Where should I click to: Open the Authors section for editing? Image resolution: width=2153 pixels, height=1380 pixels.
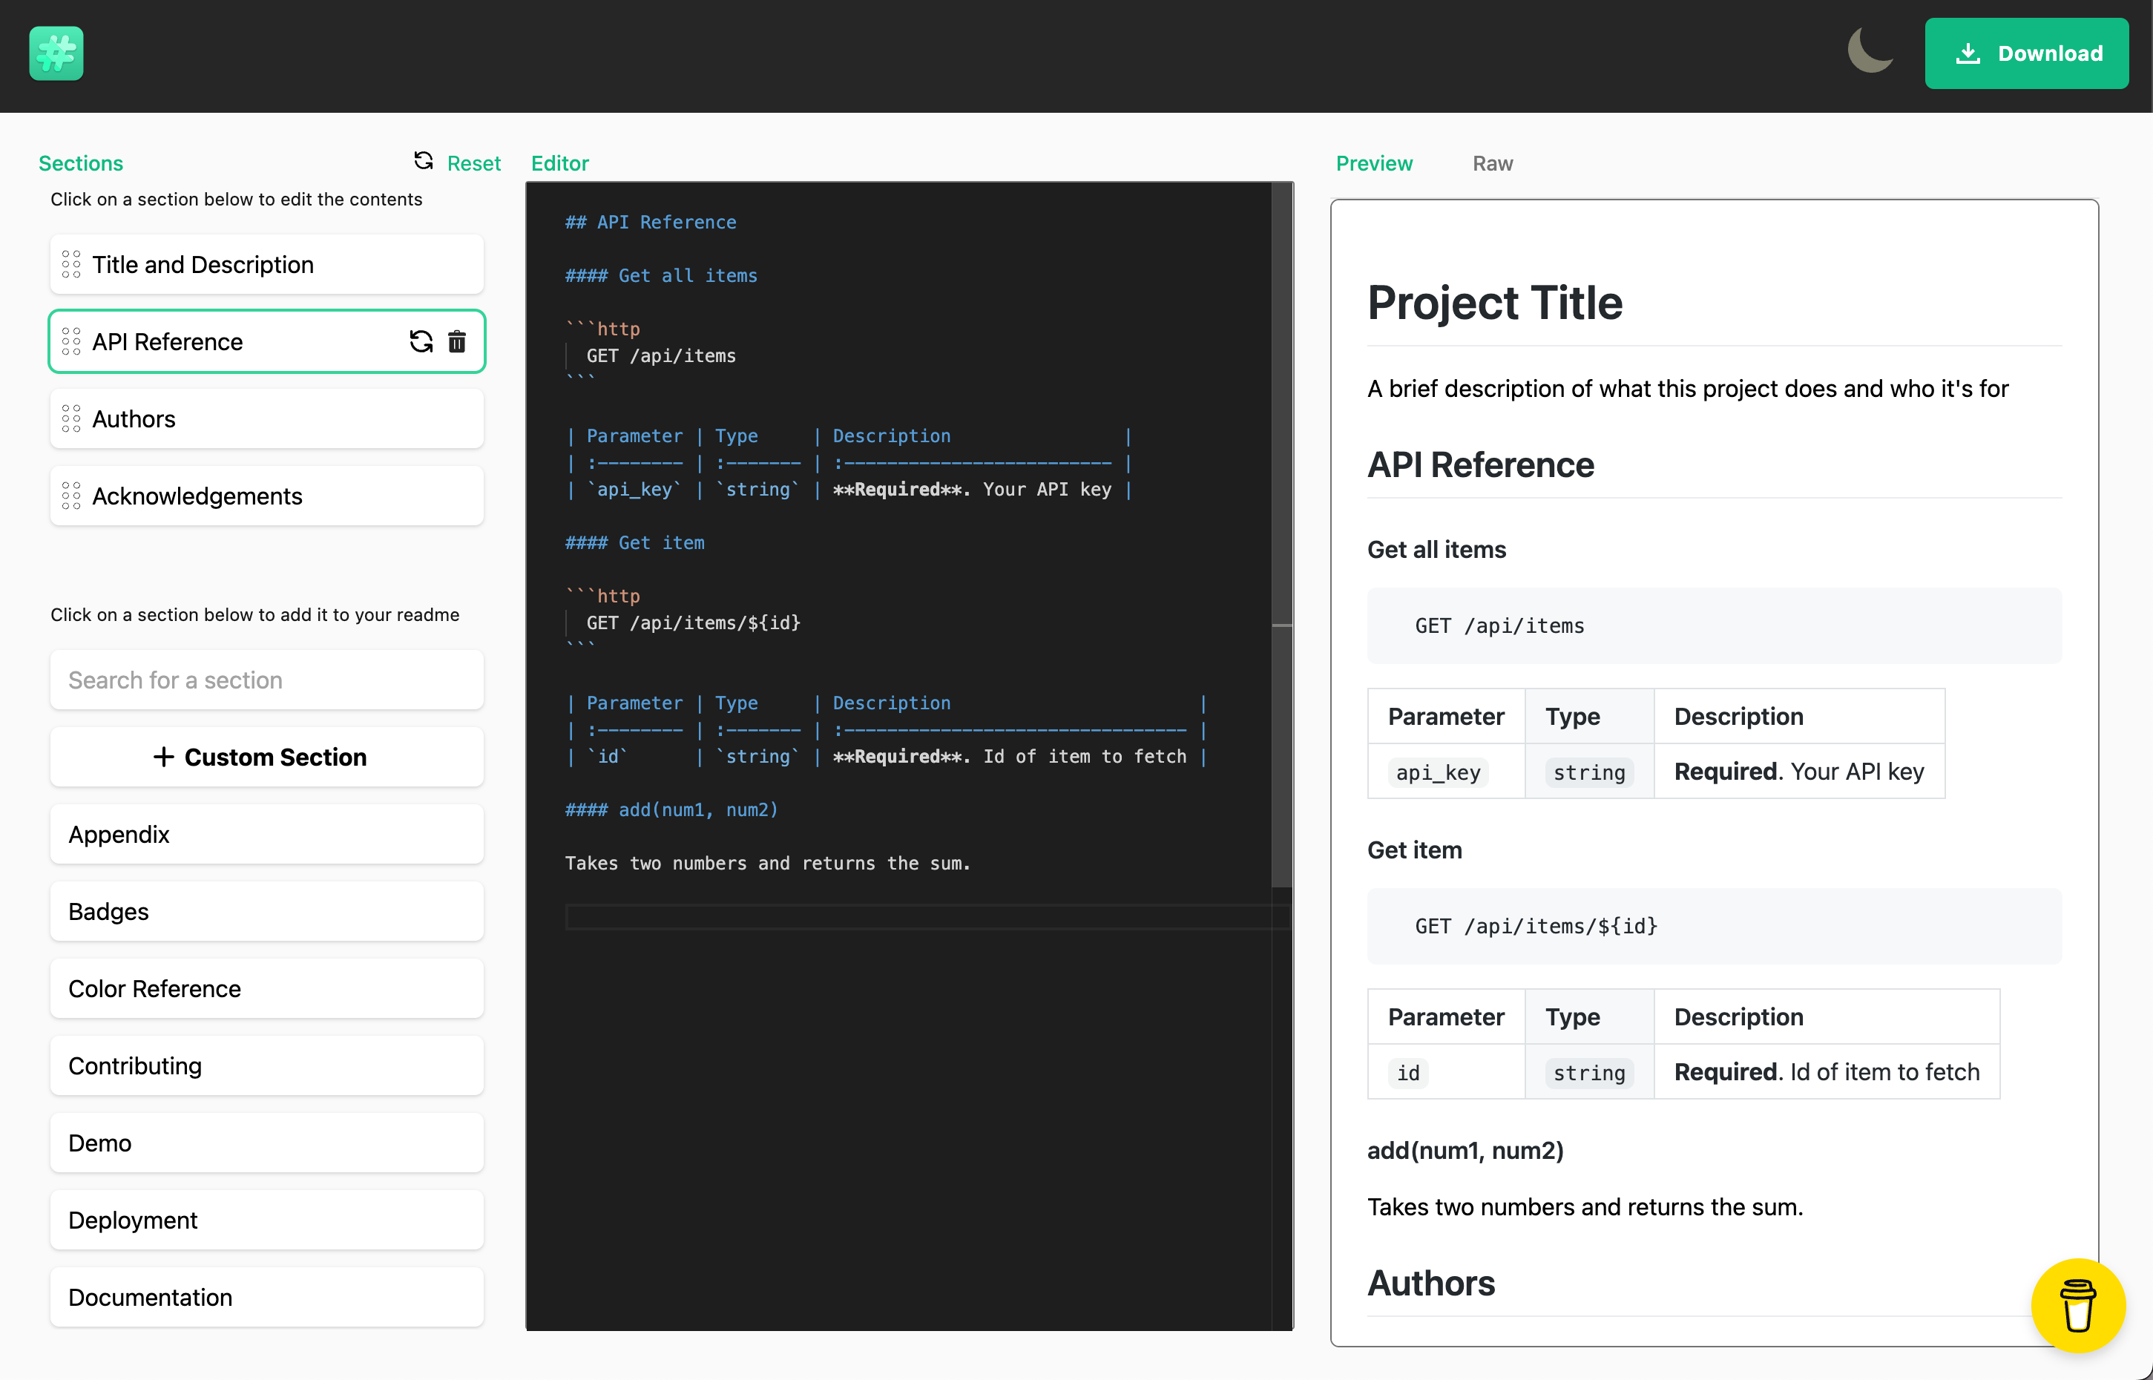coord(267,418)
